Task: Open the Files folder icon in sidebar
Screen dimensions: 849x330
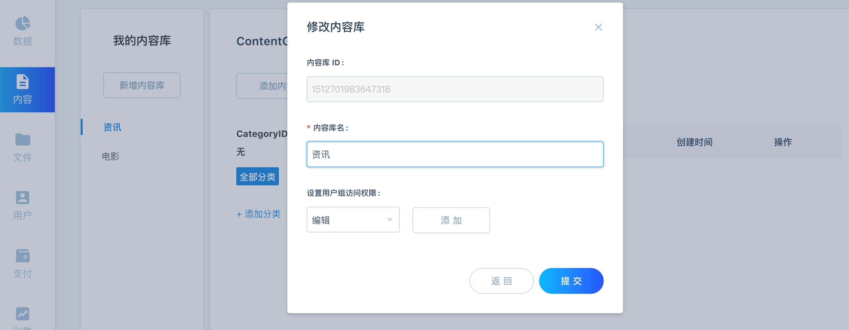Action: [x=22, y=140]
